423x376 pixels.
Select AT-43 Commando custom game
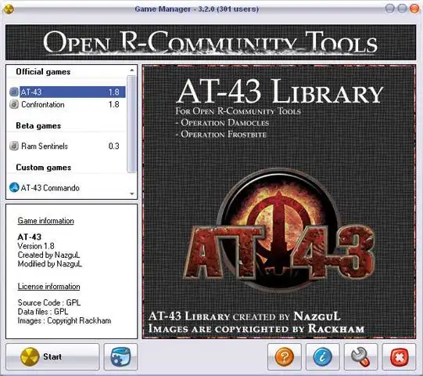click(67, 187)
